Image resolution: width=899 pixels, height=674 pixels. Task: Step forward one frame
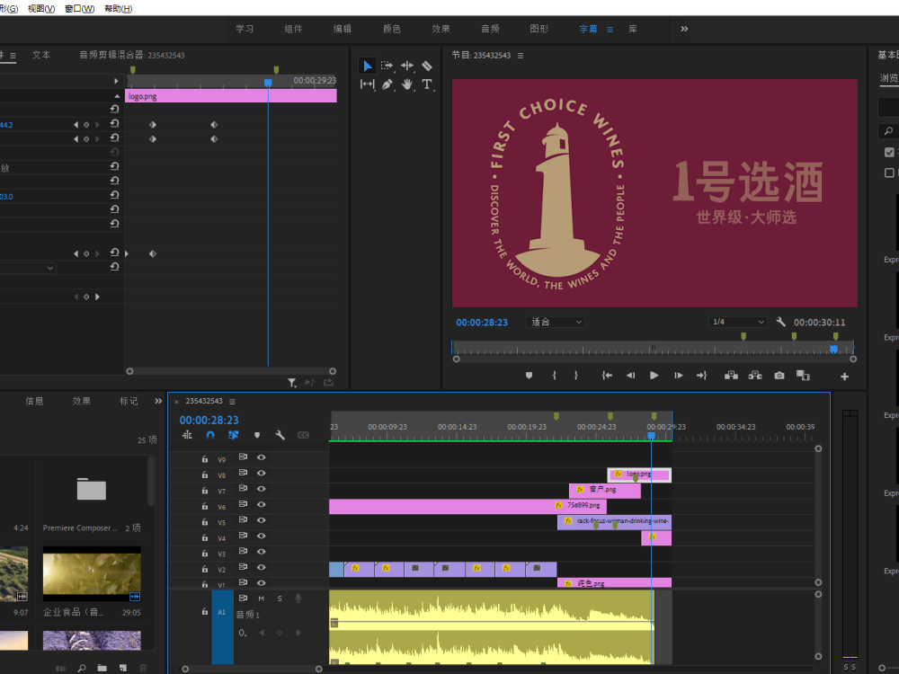(678, 376)
